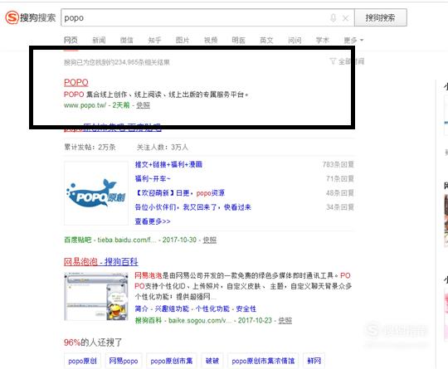The height and width of the screenshot is (369, 448).
Task: Switch to the 视频 tab
Action: (211, 40)
